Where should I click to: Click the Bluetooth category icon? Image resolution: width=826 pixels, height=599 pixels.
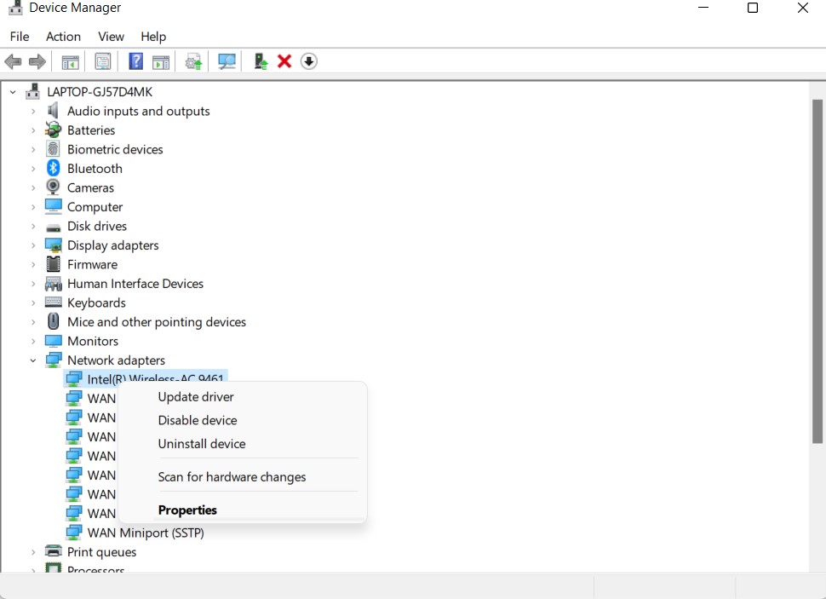54,169
